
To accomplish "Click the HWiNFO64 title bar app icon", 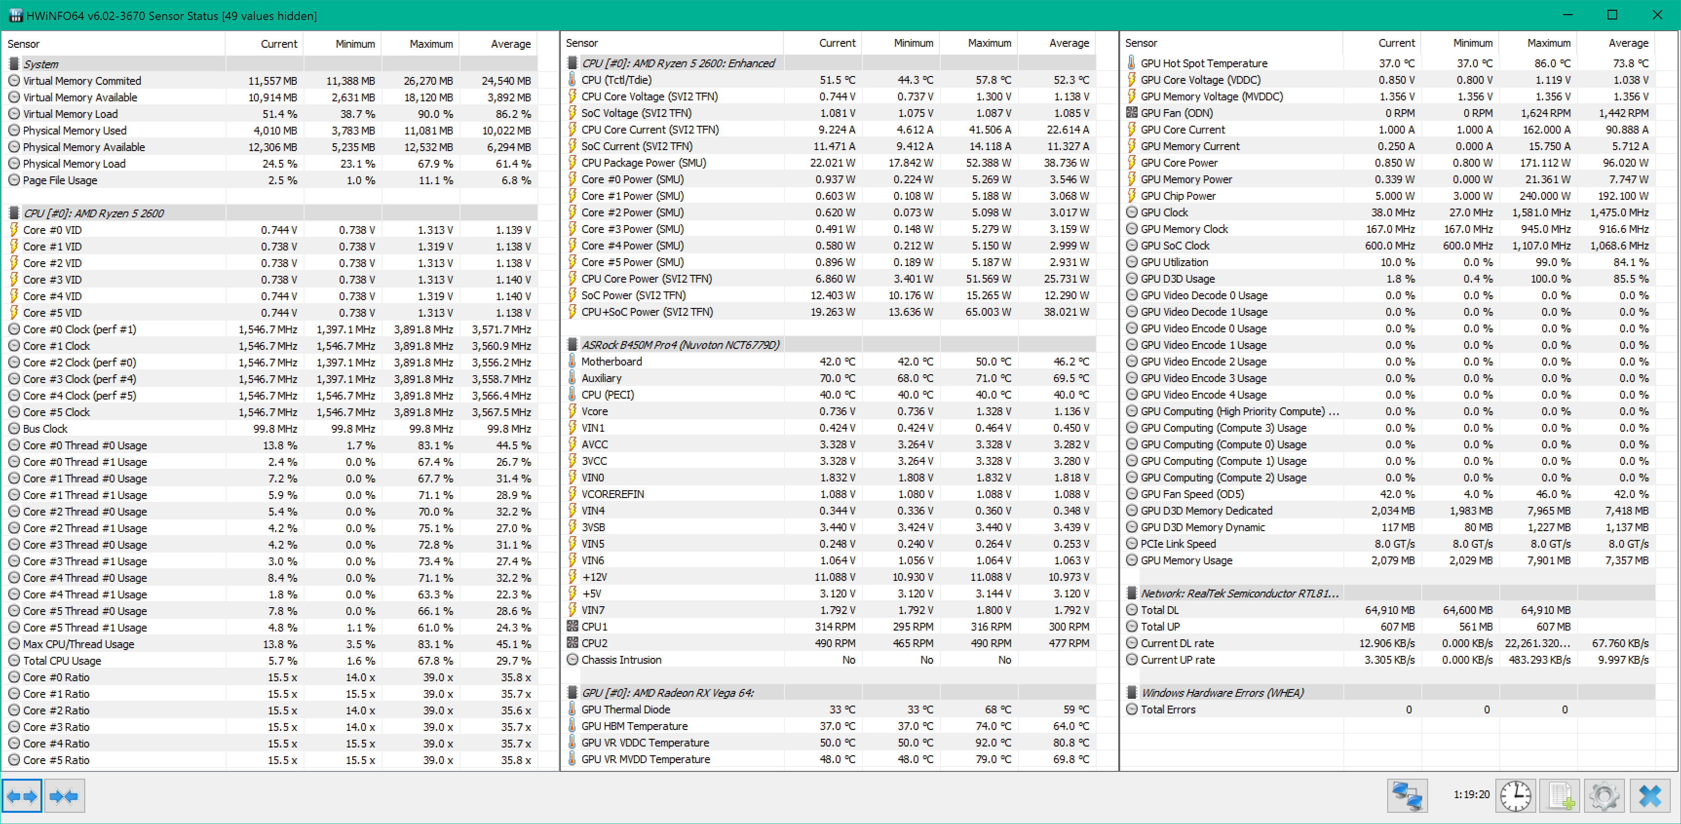I will click(x=16, y=15).
